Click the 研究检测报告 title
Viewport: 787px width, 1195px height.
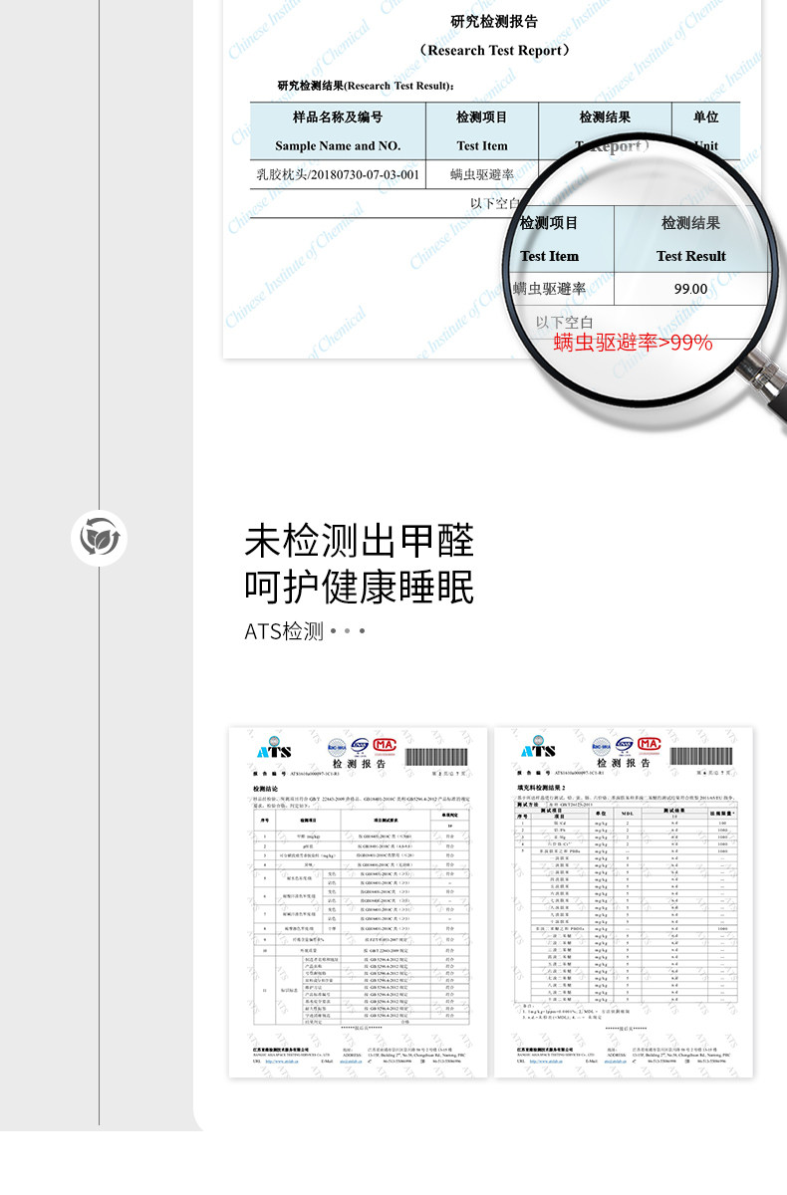pyautogui.click(x=494, y=22)
